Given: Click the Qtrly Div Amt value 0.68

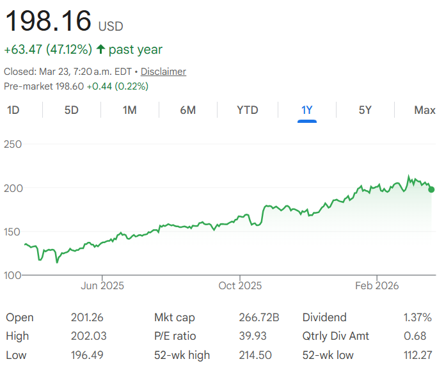Looking at the screenshot, I should 415,336.
